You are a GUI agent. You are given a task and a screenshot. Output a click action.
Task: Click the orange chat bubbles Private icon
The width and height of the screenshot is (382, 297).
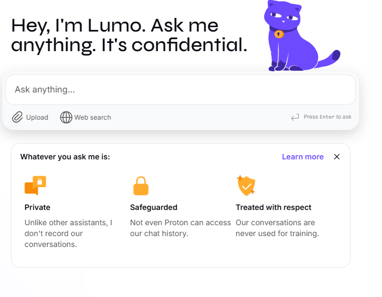(35, 185)
